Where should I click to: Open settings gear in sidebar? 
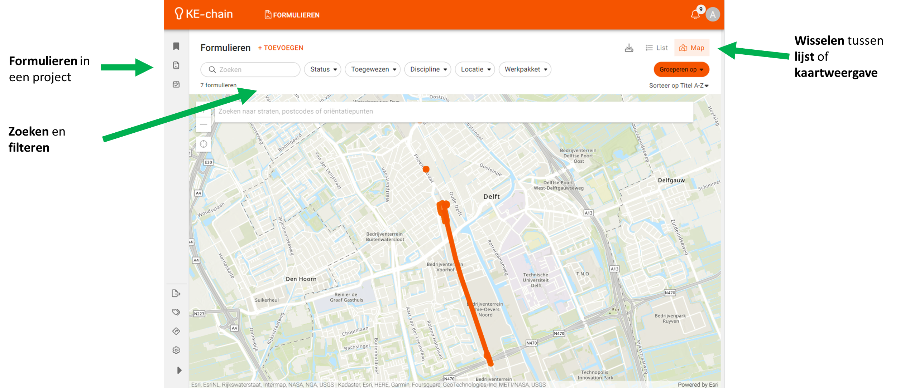(176, 350)
